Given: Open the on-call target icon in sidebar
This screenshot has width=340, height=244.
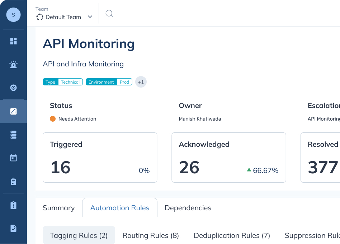Looking at the screenshot, I should [x=13, y=88].
